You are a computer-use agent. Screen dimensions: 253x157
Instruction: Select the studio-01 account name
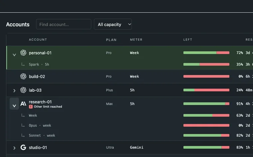click(38, 147)
